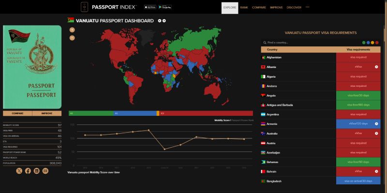Click the Compare button under passport
The width and height of the screenshot is (387, 193).
point(17,113)
